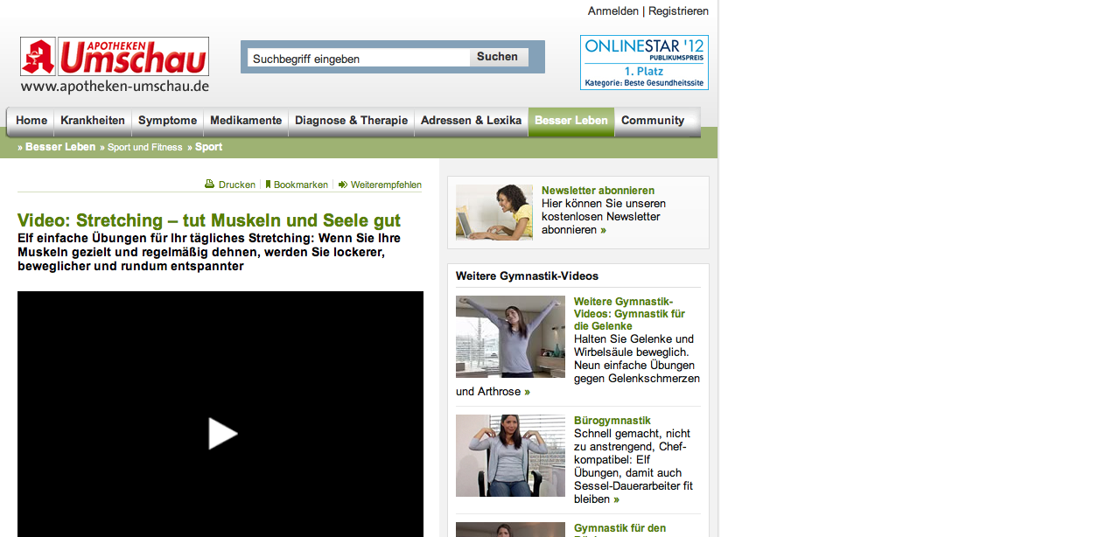
Task: Open the Medikamente navigation tab
Action: point(246,121)
